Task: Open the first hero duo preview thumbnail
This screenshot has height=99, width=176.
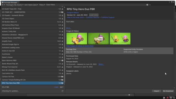Action: 77,38
